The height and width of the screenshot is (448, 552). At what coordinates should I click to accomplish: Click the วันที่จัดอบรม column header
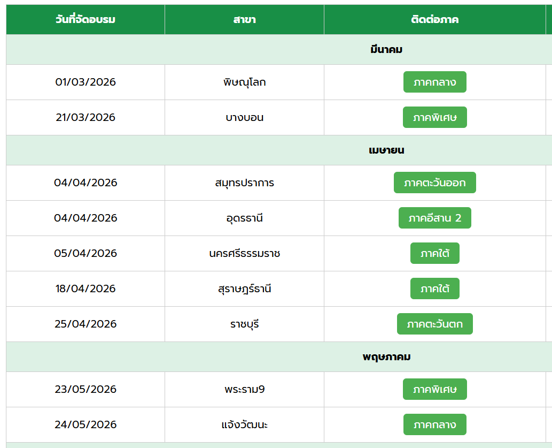[x=85, y=20]
